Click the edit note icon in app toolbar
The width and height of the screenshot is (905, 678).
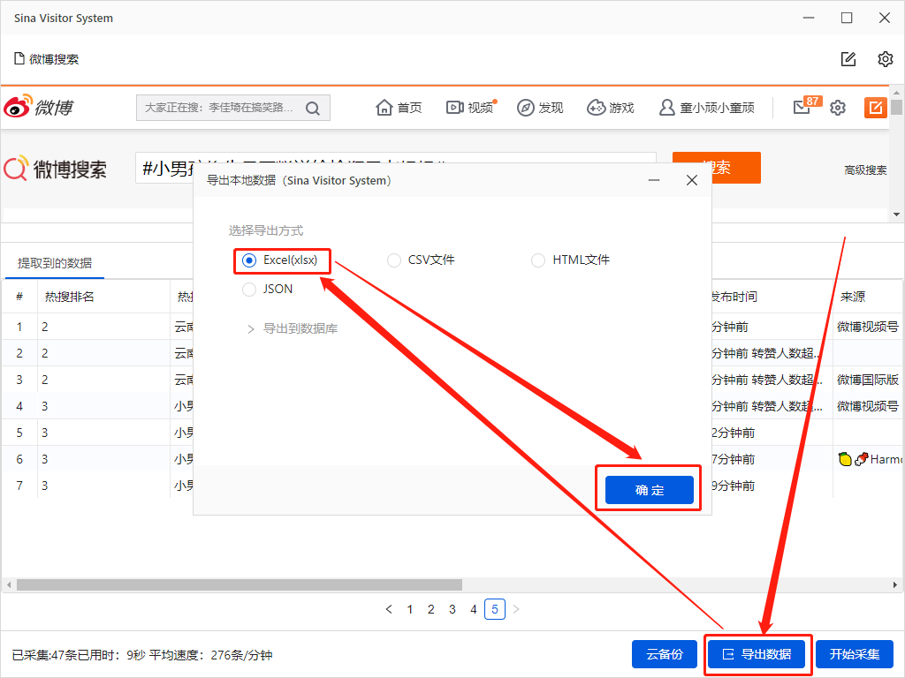click(848, 59)
